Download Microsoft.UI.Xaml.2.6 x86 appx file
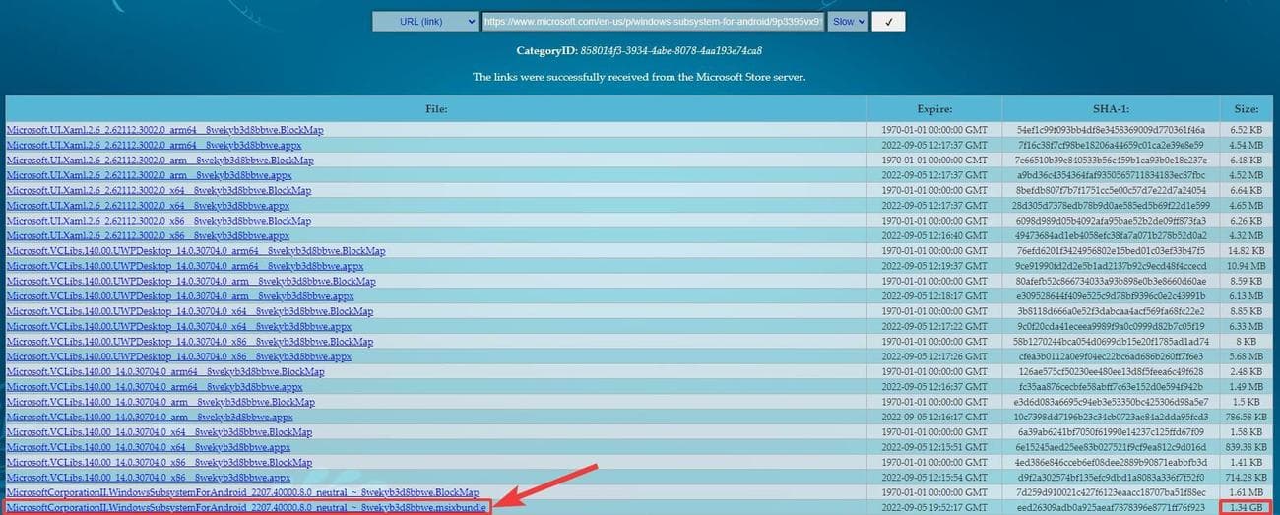This screenshot has height=515, width=1280. click(148, 236)
